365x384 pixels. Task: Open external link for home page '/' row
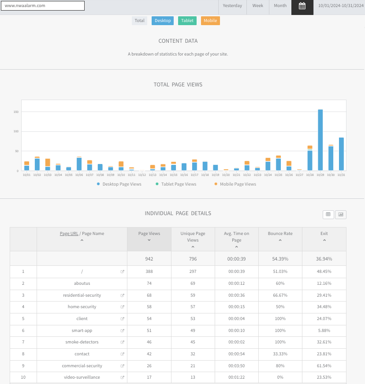pos(122,272)
